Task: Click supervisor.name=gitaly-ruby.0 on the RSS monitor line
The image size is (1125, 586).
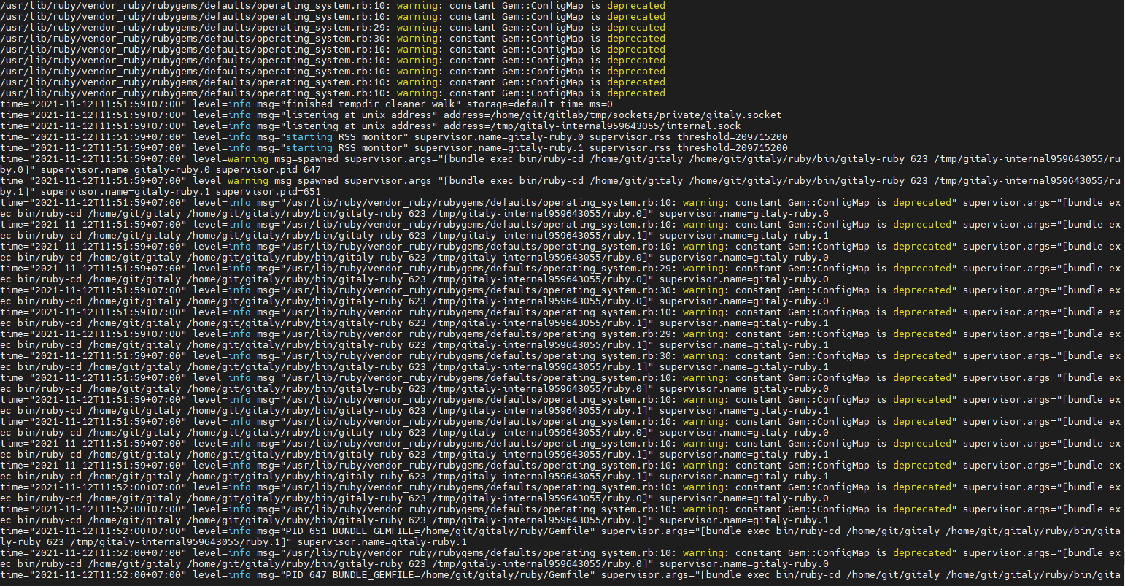Action: coord(499,137)
